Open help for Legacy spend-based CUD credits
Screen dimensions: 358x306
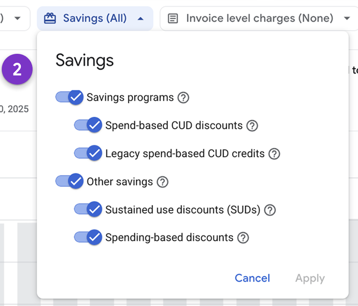(x=274, y=153)
